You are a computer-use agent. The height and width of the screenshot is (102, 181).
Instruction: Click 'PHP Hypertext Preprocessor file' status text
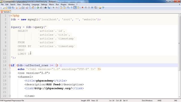tap(12, 101)
